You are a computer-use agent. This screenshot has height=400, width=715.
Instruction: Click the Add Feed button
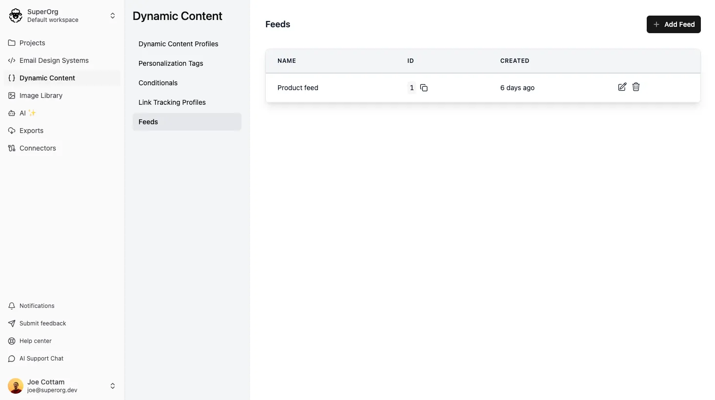(x=674, y=24)
